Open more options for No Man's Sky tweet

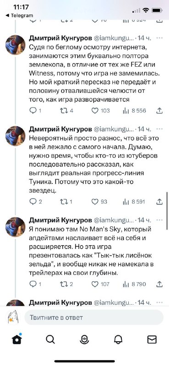[159, 220]
